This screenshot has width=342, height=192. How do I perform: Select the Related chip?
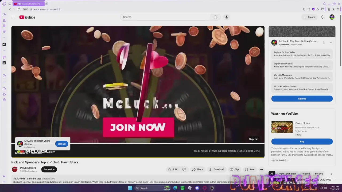tap(306, 174)
